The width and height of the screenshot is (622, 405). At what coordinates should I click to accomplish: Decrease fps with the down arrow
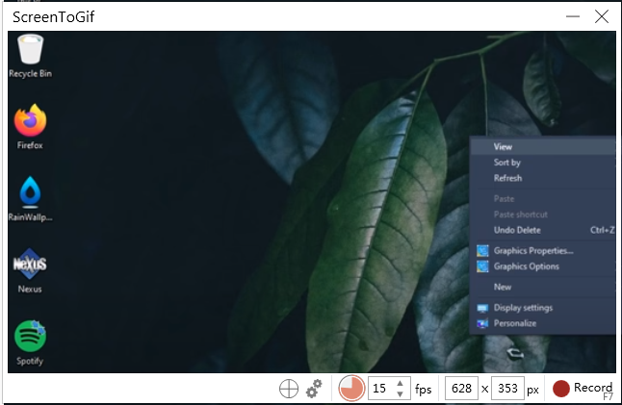coord(400,394)
